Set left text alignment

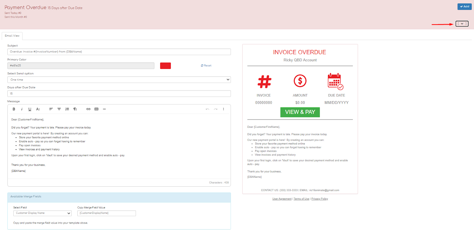click(51, 109)
